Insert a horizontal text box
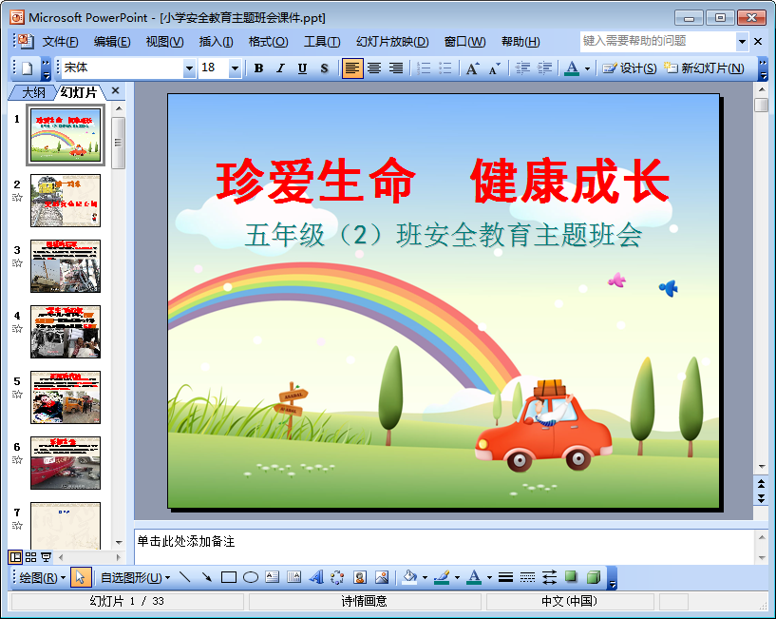Image resolution: width=776 pixels, height=619 pixels. pos(273,577)
